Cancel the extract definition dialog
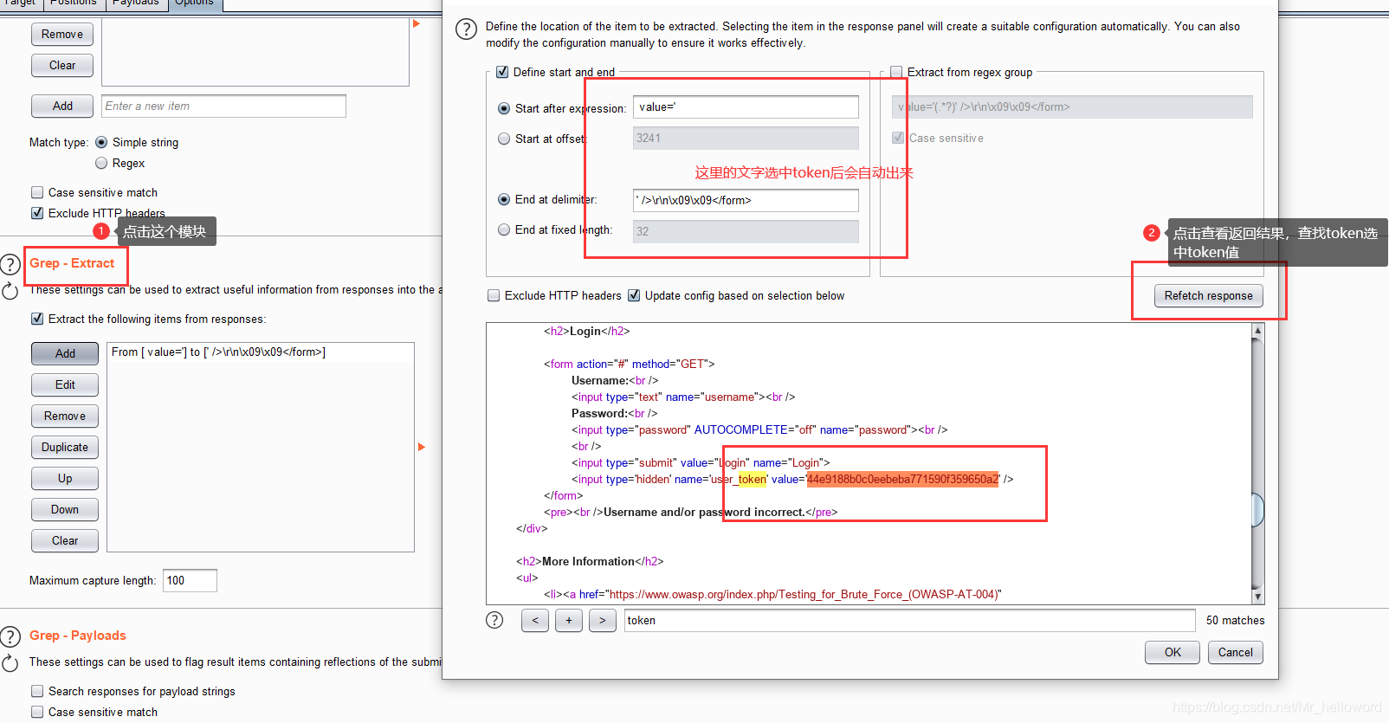This screenshot has width=1389, height=723. pyautogui.click(x=1236, y=652)
